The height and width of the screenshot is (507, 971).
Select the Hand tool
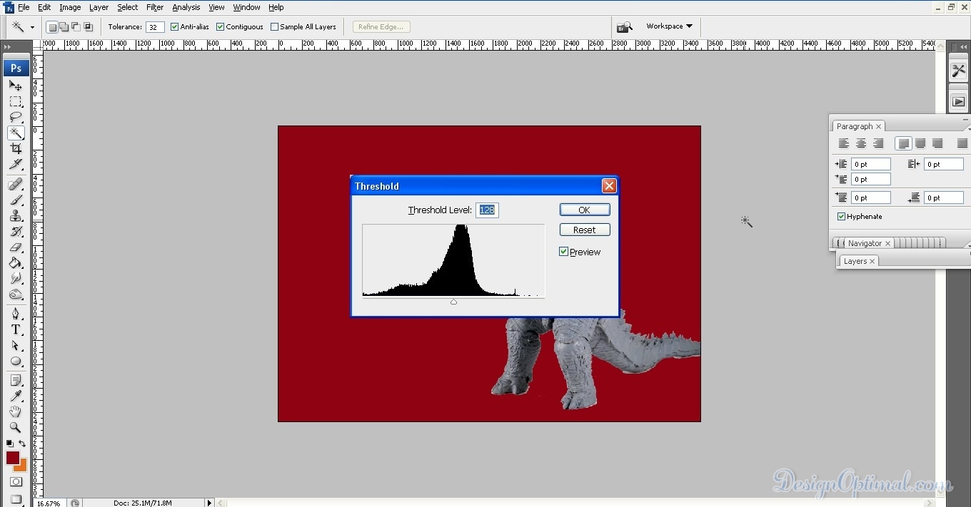click(16, 412)
